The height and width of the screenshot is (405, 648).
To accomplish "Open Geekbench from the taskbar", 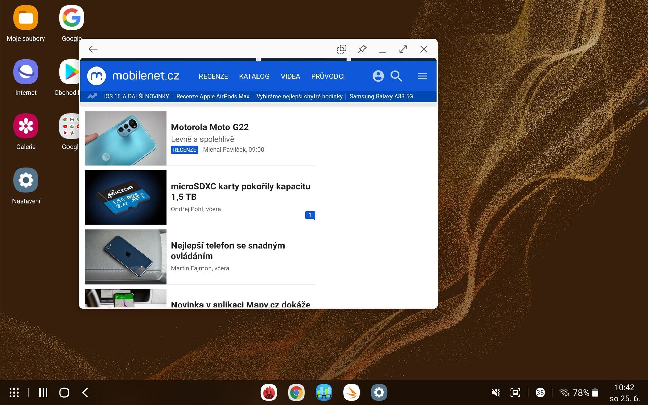I will click(324, 392).
